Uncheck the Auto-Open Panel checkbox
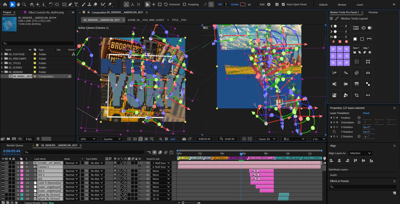The image size is (400, 204). point(283,5)
